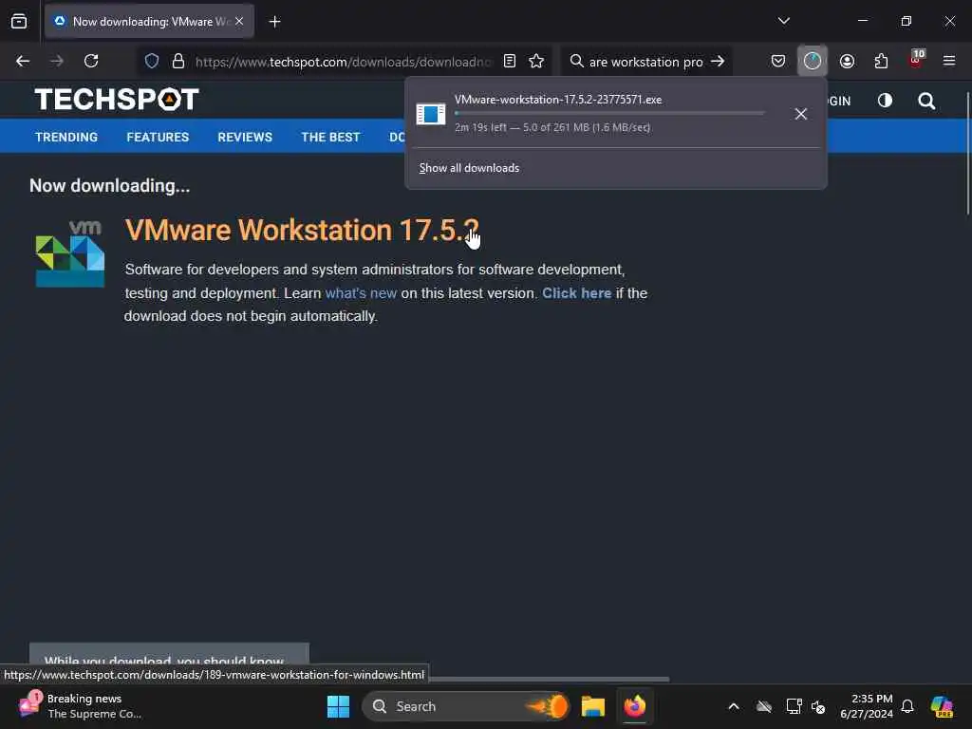Expand the list all tabs chevron
This screenshot has height=729, width=972.
point(783,21)
